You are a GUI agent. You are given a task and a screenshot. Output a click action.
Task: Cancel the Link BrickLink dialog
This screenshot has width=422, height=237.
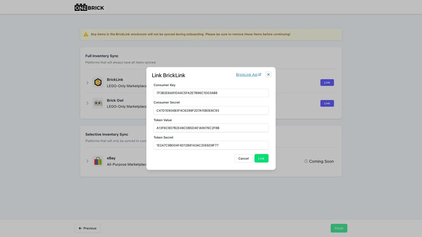click(x=243, y=158)
